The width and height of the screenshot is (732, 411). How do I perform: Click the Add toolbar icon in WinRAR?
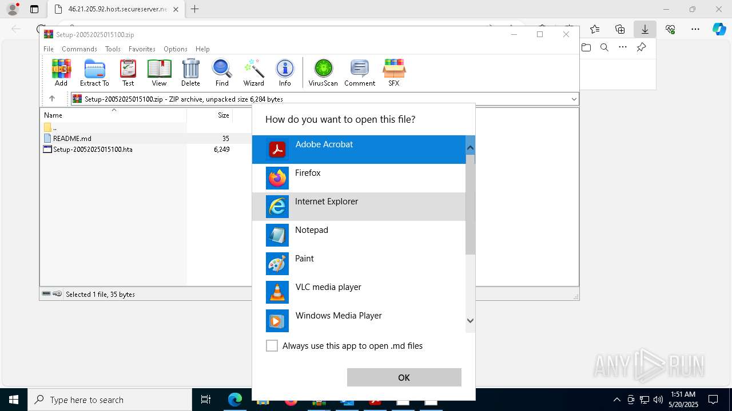coord(61,73)
